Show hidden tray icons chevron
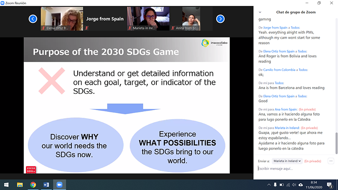This screenshot has width=338, height=190. pyautogui.click(x=269, y=185)
